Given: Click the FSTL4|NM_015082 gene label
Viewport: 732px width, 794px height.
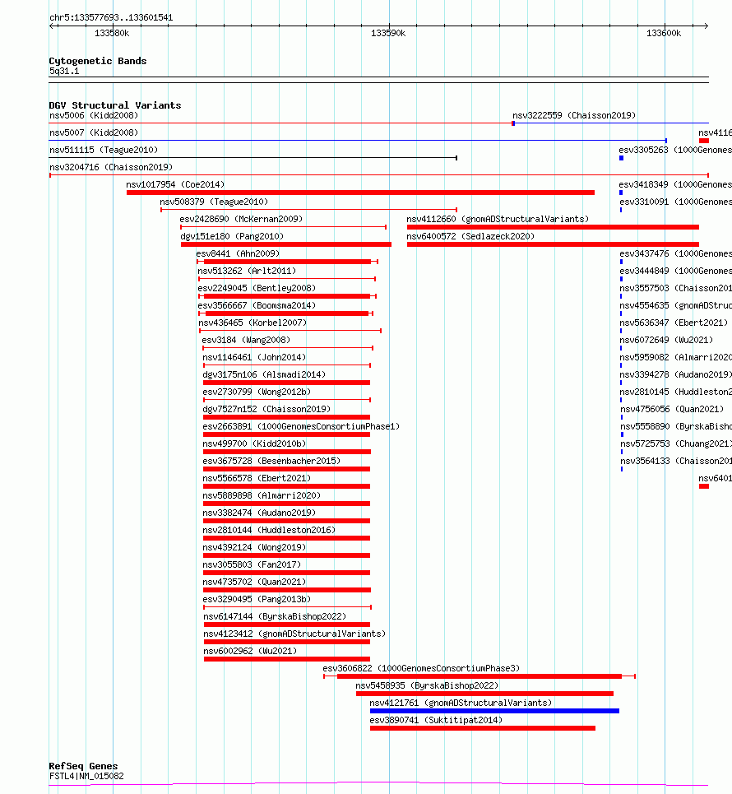Looking at the screenshot, I should [x=86, y=776].
